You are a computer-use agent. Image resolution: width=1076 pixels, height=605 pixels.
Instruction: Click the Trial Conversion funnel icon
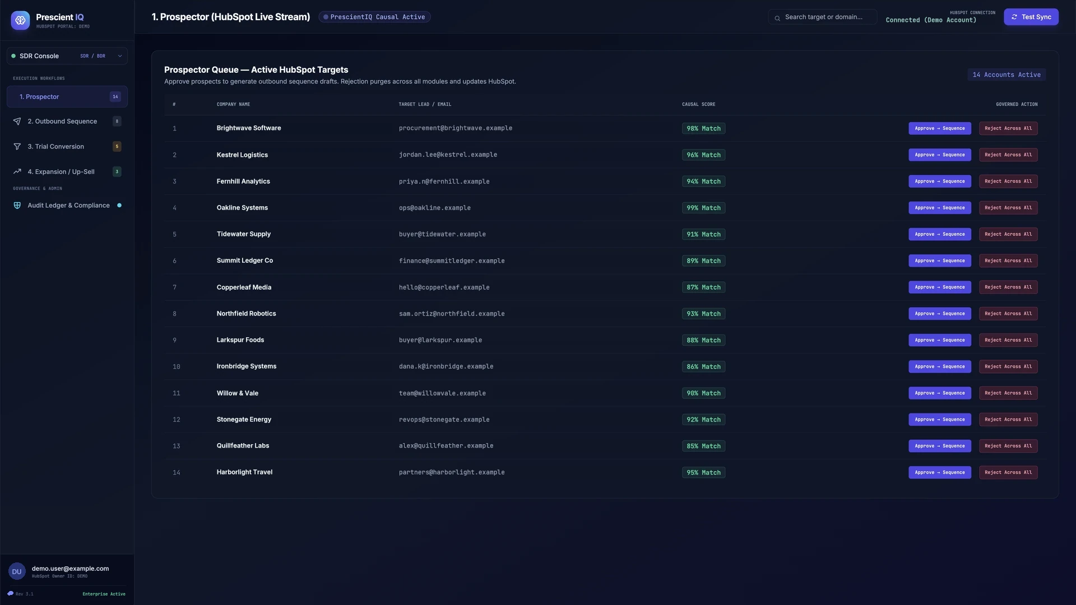tap(17, 147)
